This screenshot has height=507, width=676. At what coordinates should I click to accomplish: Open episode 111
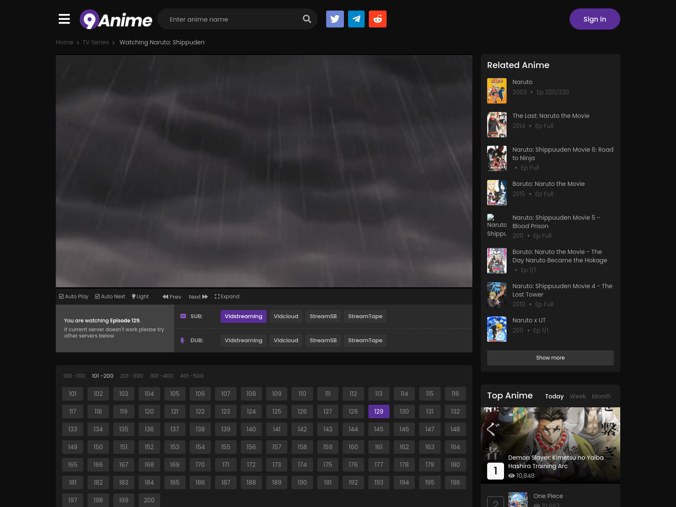328,394
